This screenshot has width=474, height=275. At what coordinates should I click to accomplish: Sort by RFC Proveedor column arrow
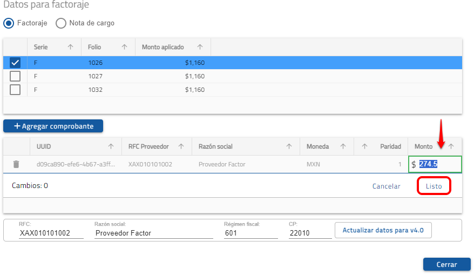[x=181, y=146]
